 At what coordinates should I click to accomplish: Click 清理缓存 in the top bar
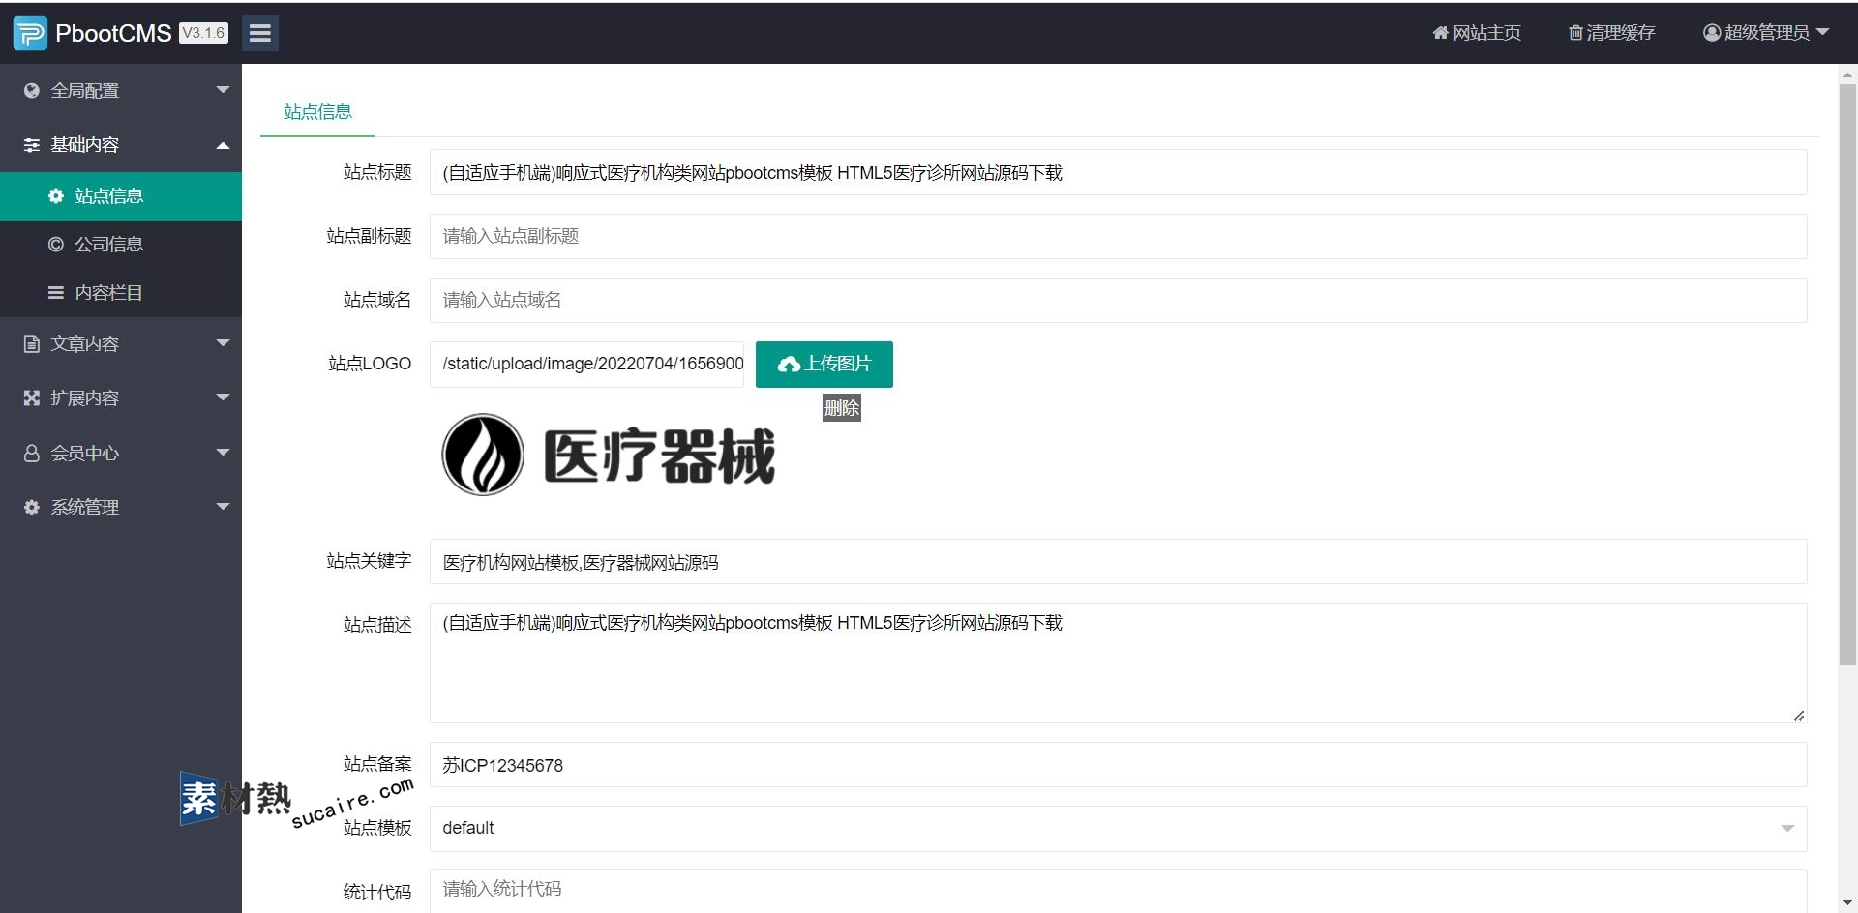(1612, 33)
